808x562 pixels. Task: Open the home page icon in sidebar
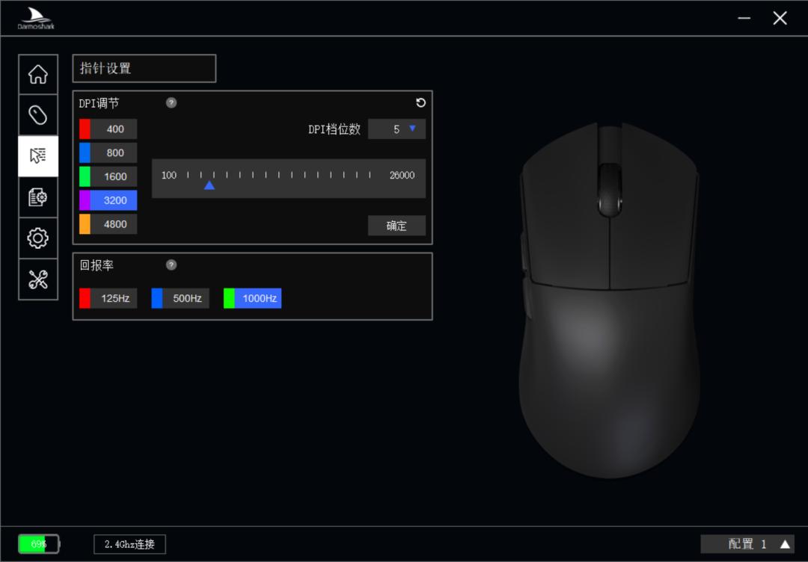38,74
